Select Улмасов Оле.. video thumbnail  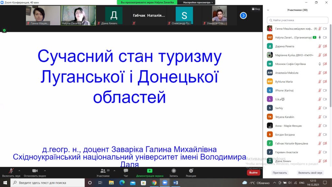(219, 16)
